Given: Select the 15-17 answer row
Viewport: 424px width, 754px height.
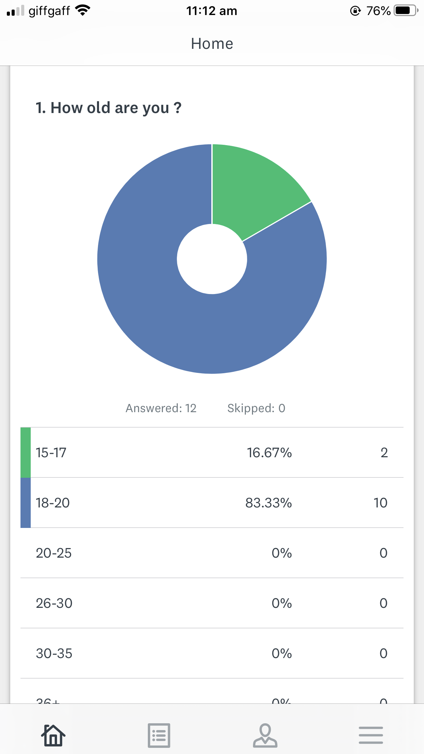Looking at the screenshot, I should 212,452.
